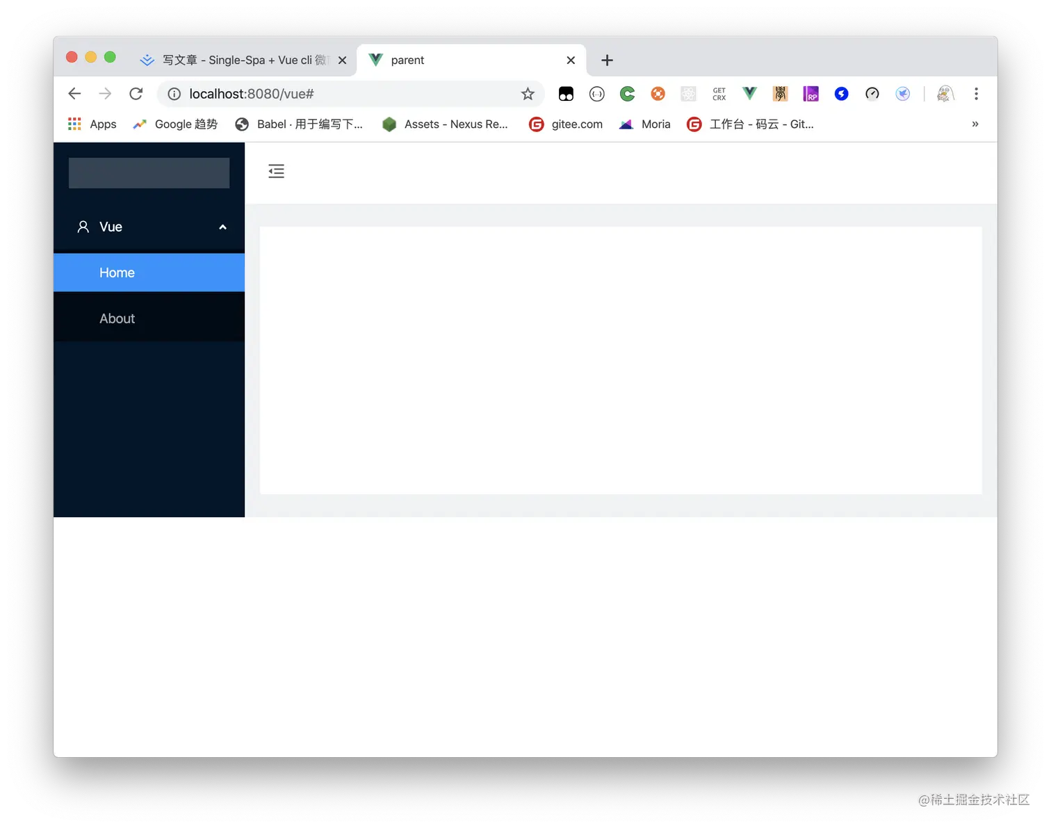The image size is (1051, 828).
Task: Click the orange circle extension icon
Action: click(x=658, y=94)
